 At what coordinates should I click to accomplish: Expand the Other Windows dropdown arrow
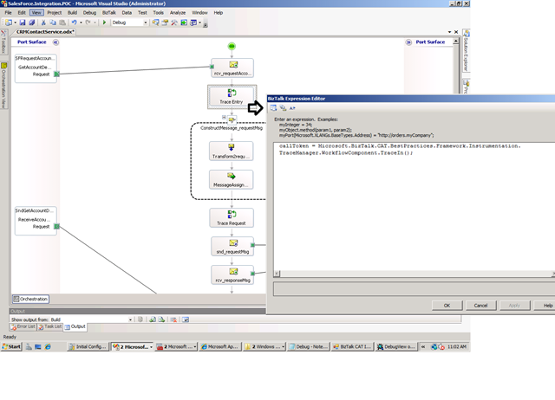(199, 23)
